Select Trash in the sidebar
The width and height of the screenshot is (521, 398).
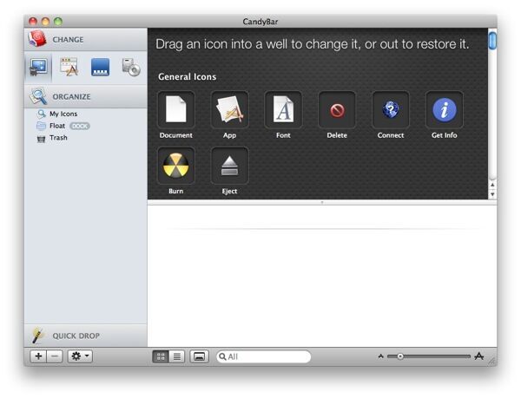click(x=58, y=138)
